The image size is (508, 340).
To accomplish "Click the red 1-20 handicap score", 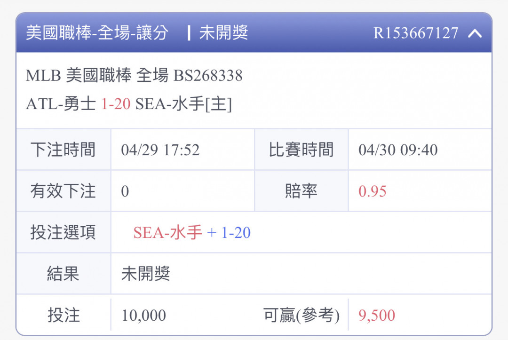I will [x=116, y=104].
